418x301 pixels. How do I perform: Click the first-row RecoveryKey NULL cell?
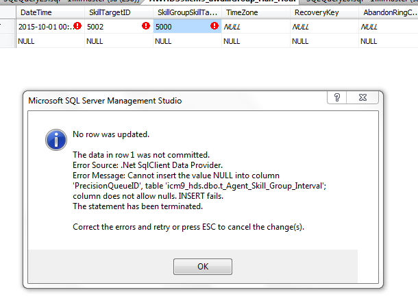(x=323, y=27)
